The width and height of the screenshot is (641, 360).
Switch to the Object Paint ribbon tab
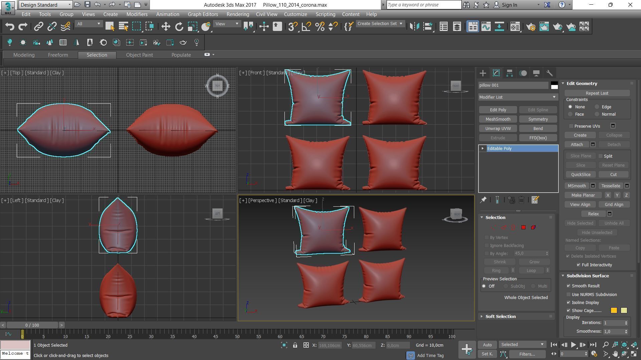140,55
